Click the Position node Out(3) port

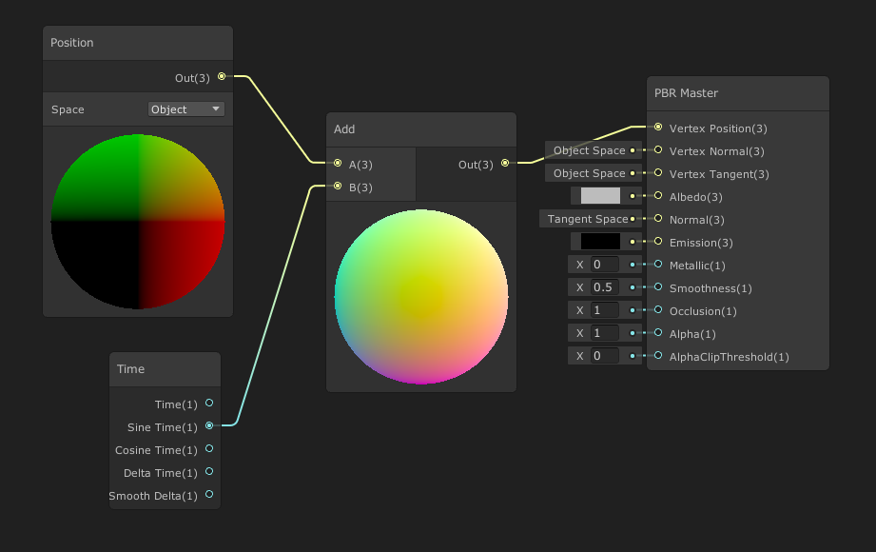coord(221,76)
